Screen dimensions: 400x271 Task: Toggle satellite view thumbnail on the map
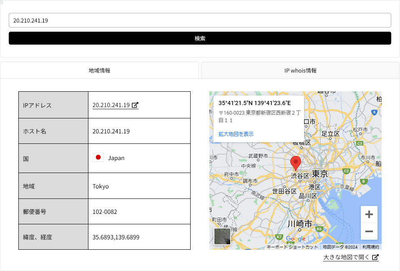point(222,236)
